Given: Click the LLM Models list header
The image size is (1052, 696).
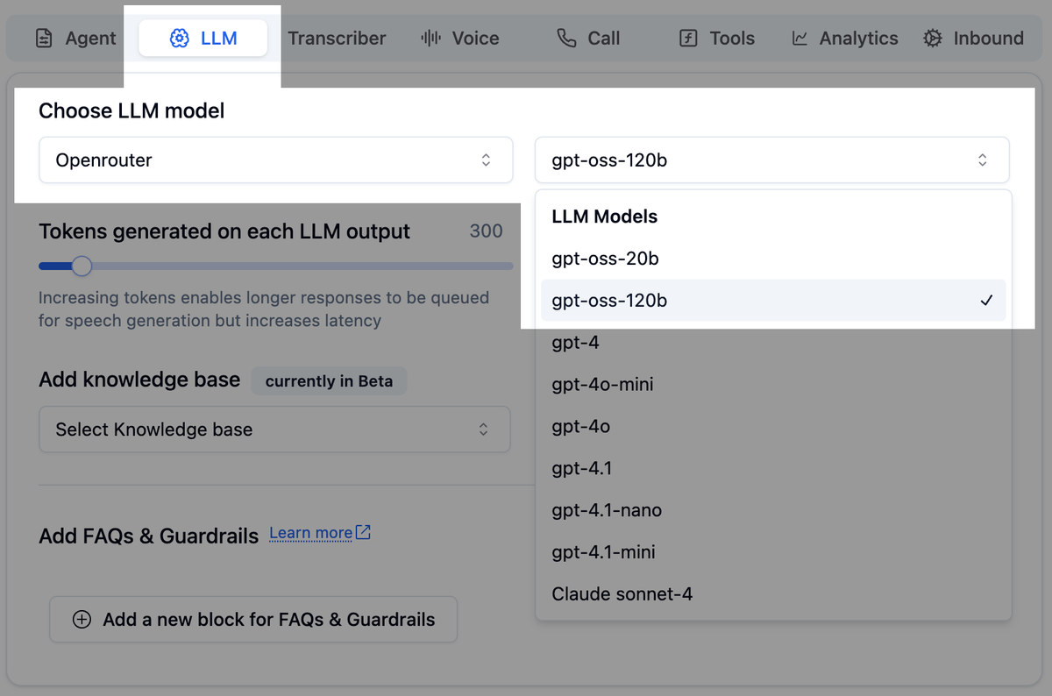Looking at the screenshot, I should tap(605, 217).
